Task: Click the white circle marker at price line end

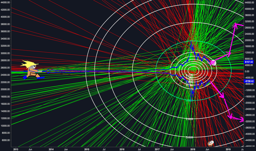Action: coord(214,63)
